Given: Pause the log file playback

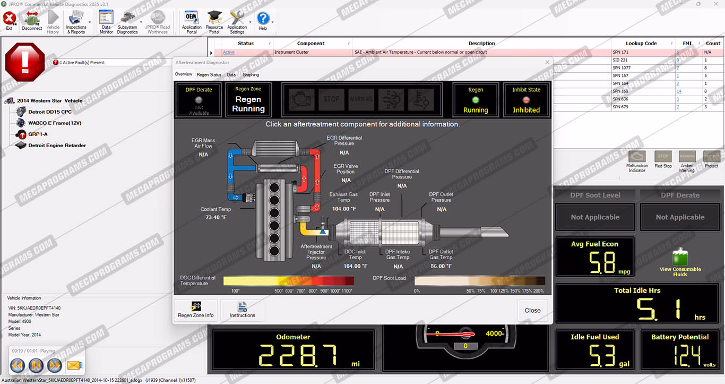Looking at the screenshot, I should 36,365.
